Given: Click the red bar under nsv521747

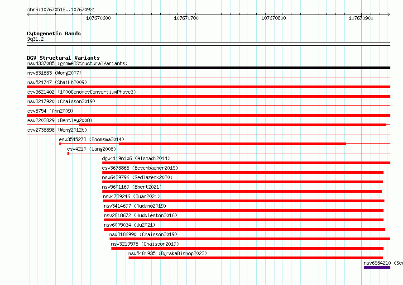Looking at the screenshot, I should (x=208, y=87).
